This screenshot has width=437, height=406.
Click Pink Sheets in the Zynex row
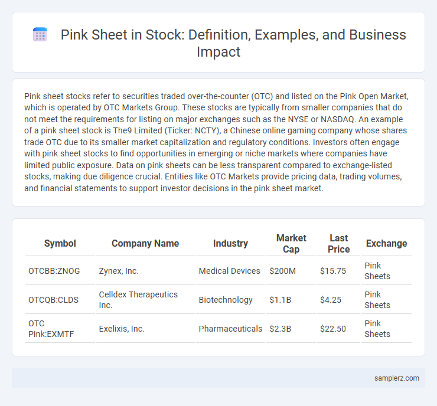click(377, 271)
